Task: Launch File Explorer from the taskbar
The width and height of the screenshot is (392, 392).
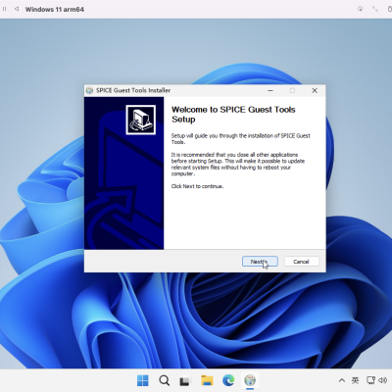Action: (207, 380)
